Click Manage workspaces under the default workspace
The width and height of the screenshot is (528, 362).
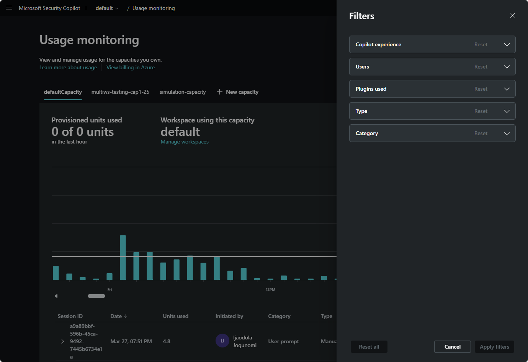(185, 142)
